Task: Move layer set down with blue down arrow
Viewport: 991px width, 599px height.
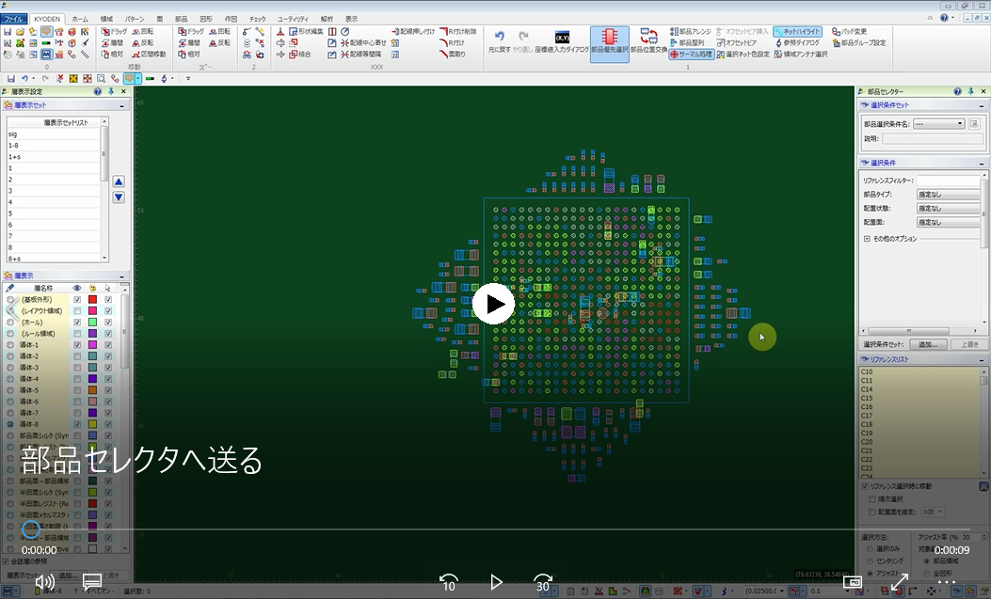Action: tap(119, 197)
